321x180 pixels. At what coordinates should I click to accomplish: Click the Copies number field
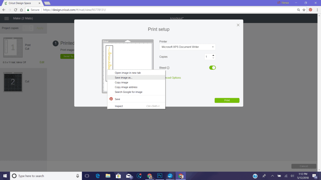point(208,57)
